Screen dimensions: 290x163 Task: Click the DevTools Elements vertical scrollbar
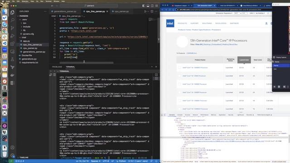pos(289,139)
